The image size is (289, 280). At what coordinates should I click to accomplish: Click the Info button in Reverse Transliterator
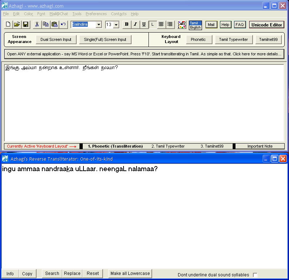pyautogui.click(x=10, y=273)
